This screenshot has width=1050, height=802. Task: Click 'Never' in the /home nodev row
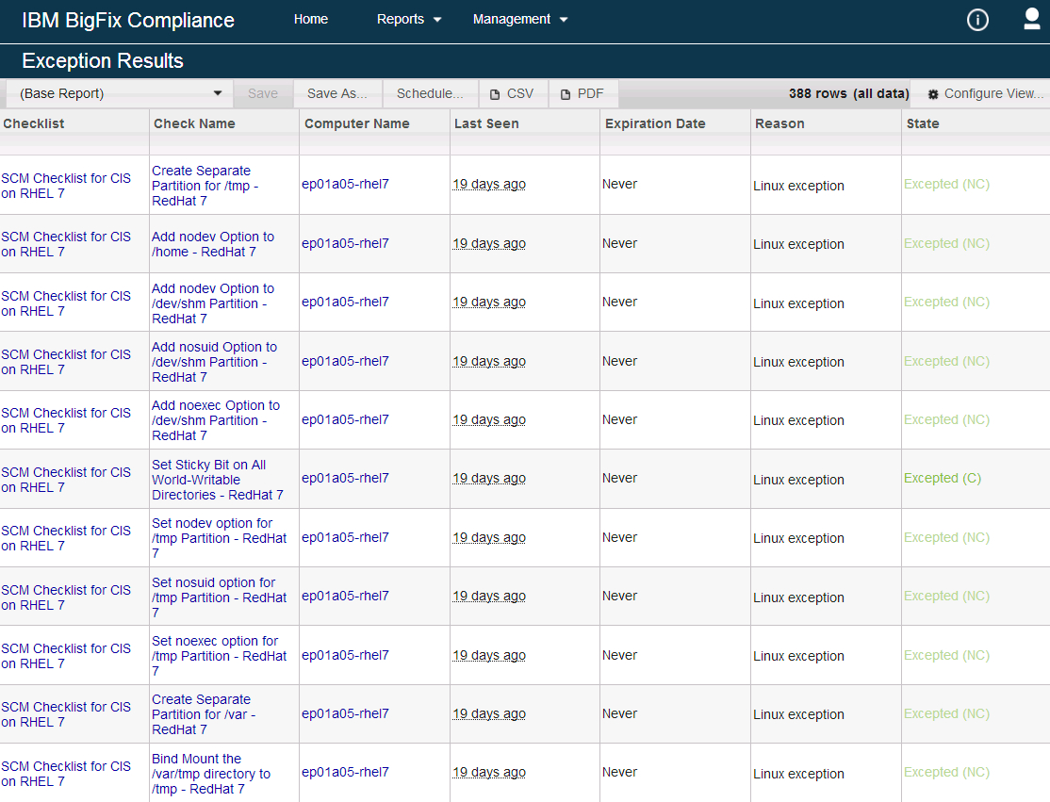click(619, 243)
